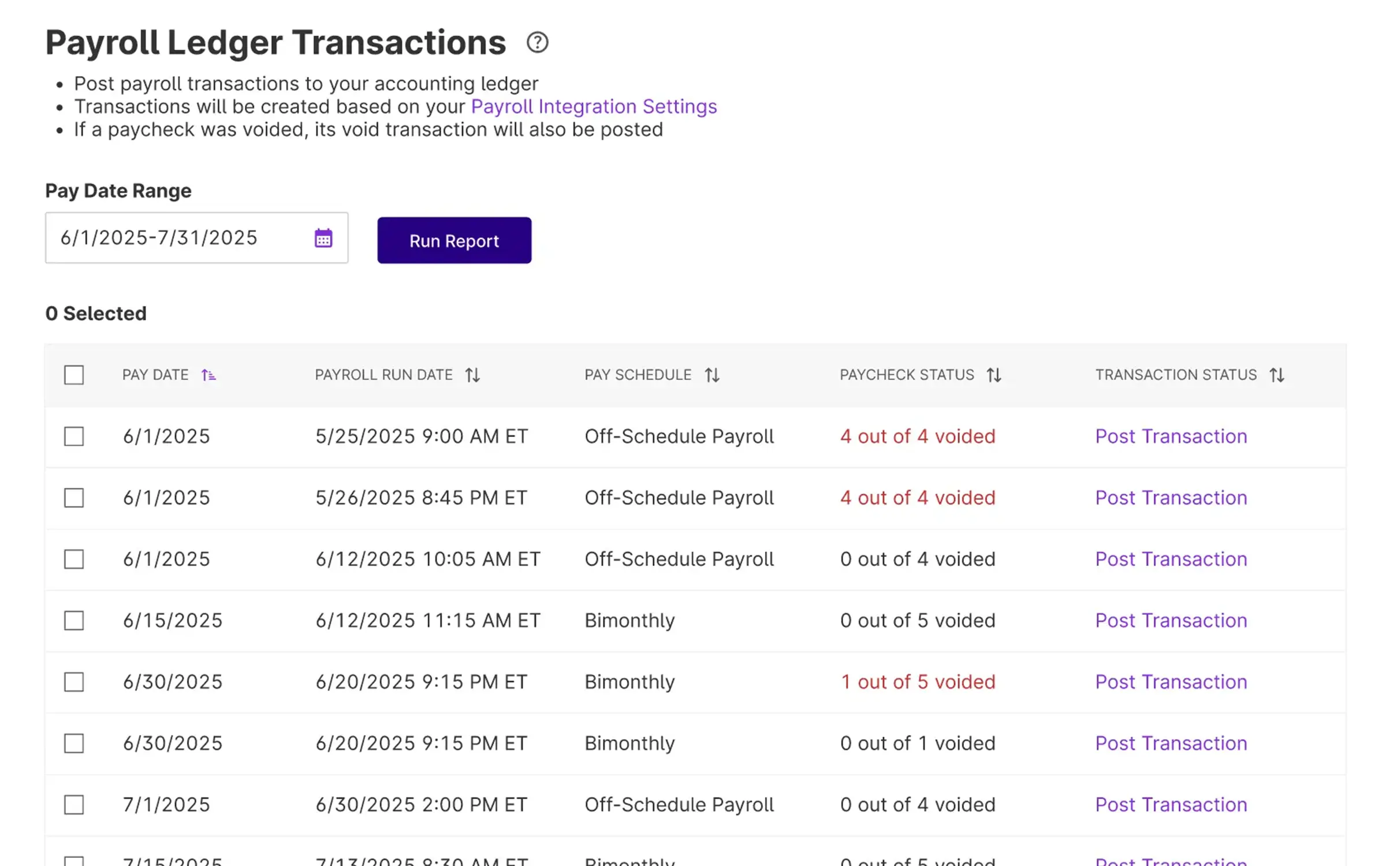Sort by Transaction Status column

tap(1276, 375)
